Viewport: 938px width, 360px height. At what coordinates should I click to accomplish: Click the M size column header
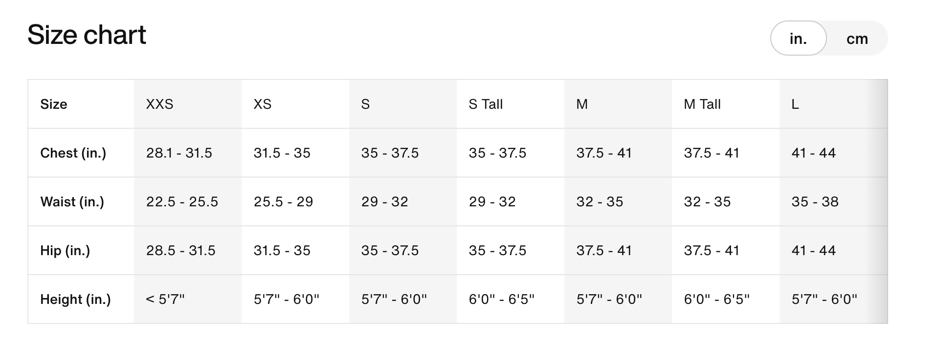point(582,104)
